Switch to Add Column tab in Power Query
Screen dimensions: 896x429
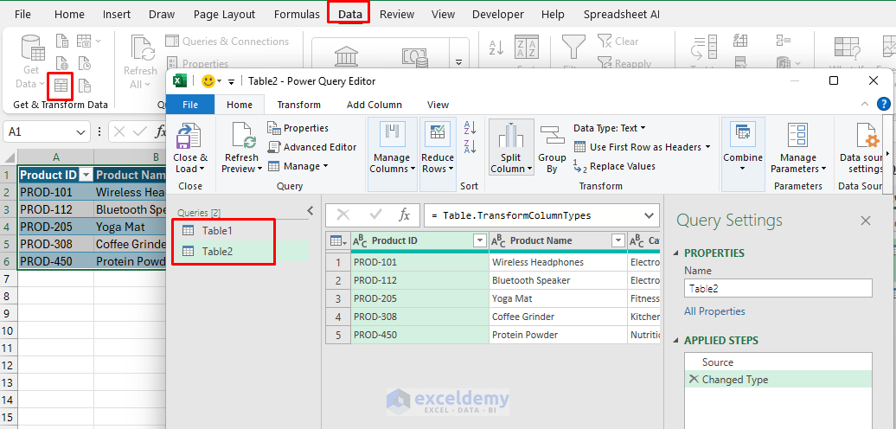(x=374, y=105)
